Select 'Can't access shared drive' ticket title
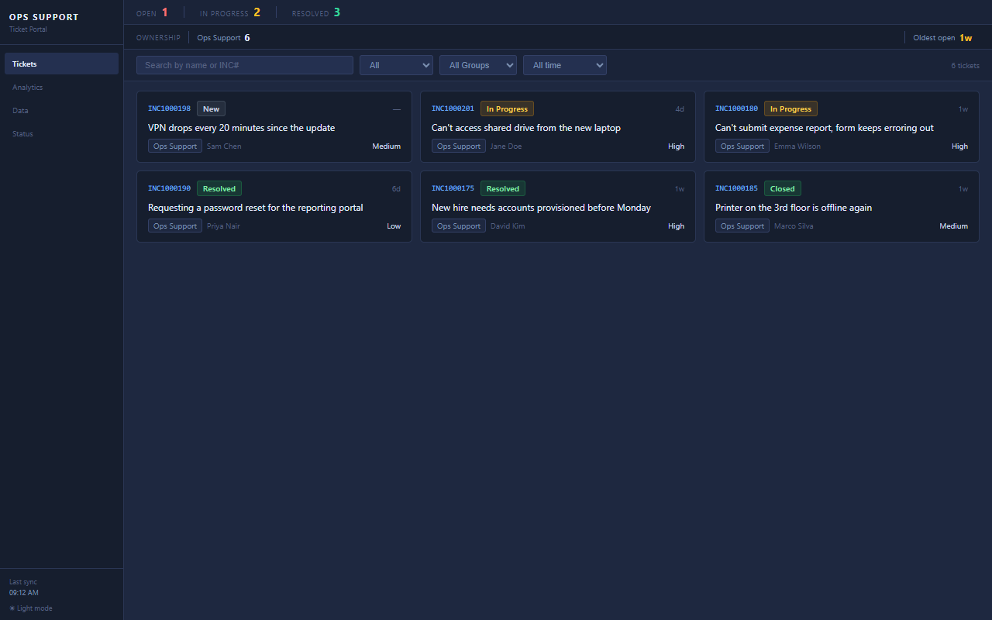 click(x=526, y=128)
